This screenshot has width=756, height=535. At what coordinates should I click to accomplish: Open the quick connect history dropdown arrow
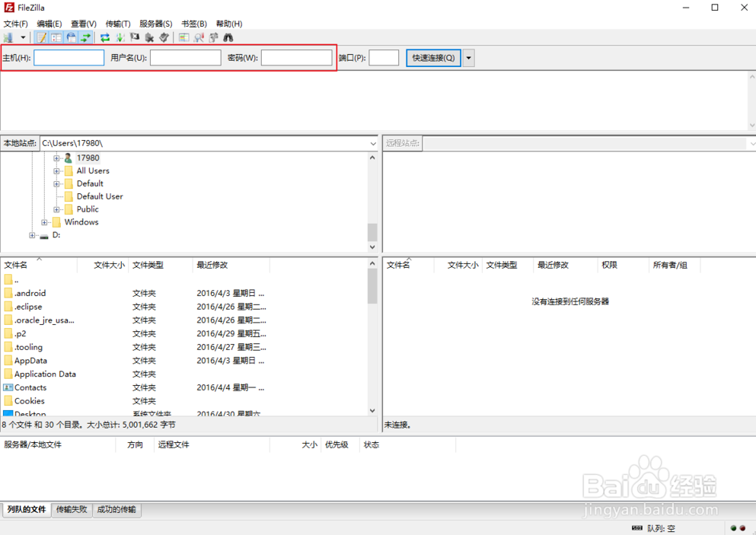point(468,58)
